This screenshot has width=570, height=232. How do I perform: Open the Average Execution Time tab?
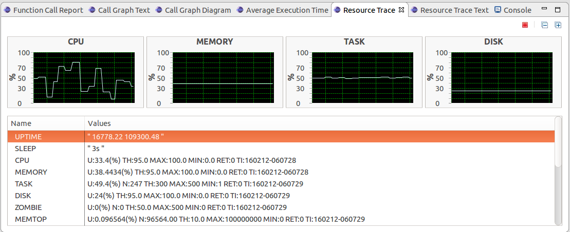282,10
